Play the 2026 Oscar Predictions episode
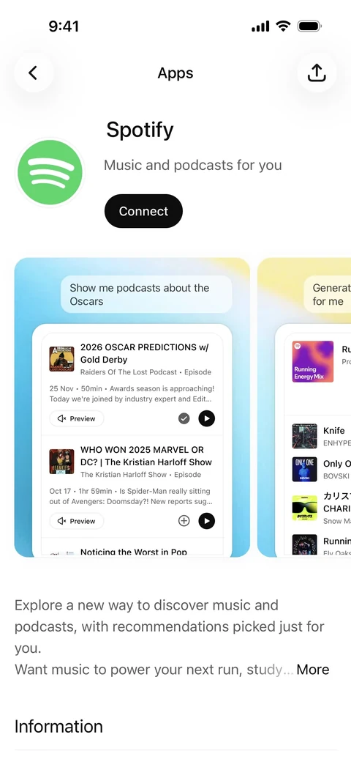Image resolution: width=351 pixels, height=762 pixels. pos(206,418)
